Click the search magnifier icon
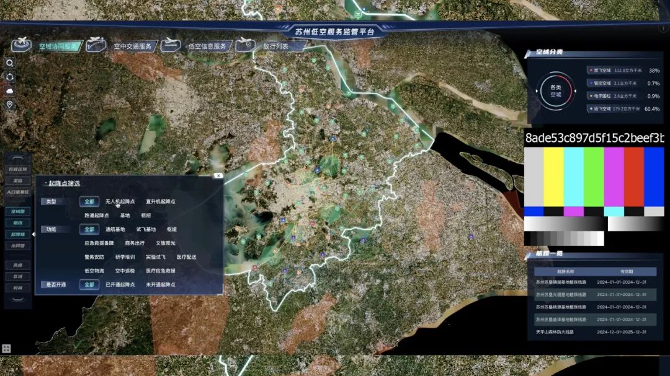Screen dimensions: 670x376 [x=10, y=63]
